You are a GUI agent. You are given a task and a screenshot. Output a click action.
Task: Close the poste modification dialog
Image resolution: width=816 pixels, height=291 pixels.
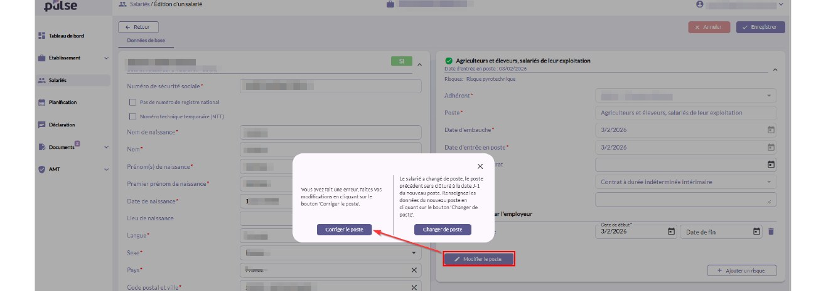click(480, 166)
